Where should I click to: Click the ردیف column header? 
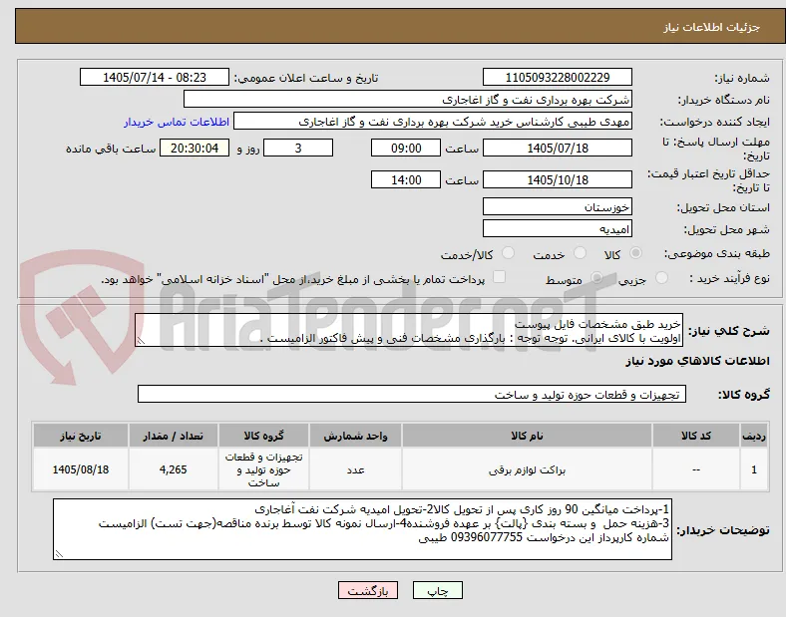tap(754, 436)
